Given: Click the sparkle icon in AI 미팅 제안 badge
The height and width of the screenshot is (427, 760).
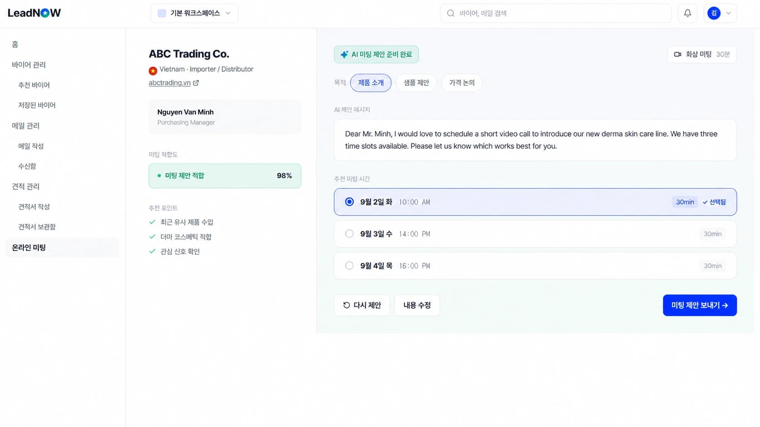Looking at the screenshot, I should point(344,55).
